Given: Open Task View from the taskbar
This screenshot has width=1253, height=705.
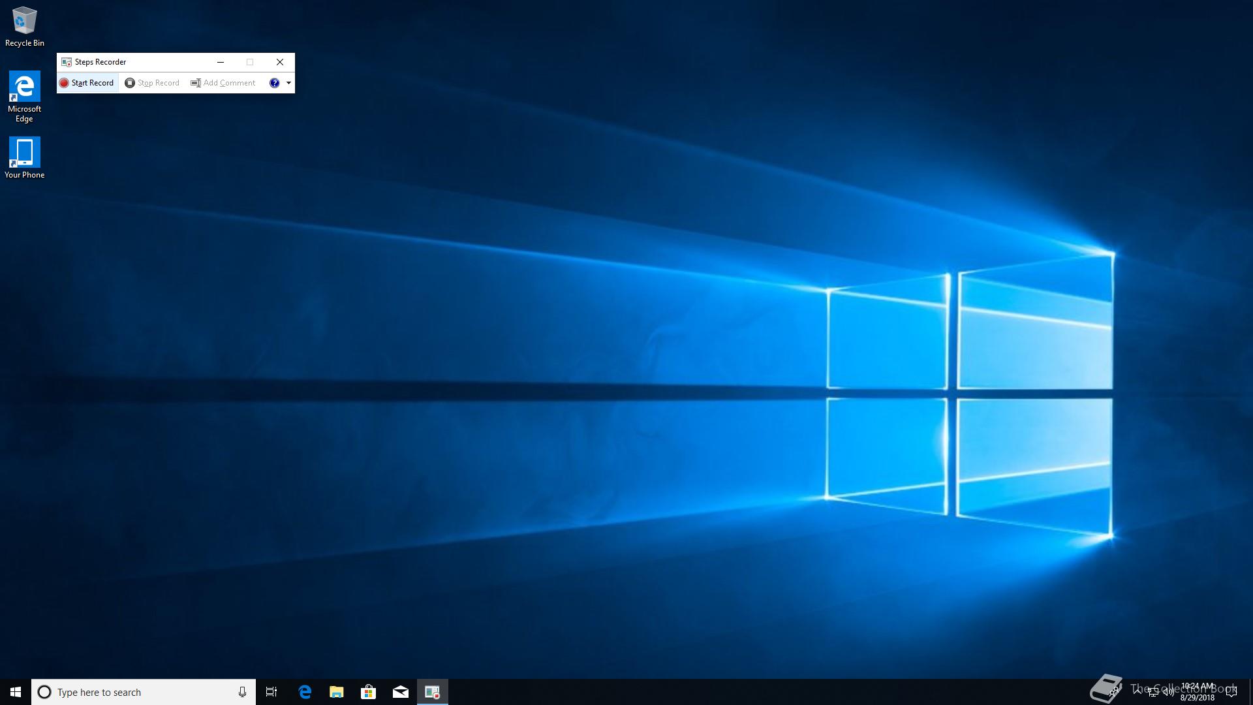Looking at the screenshot, I should click(x=271, y=692).
